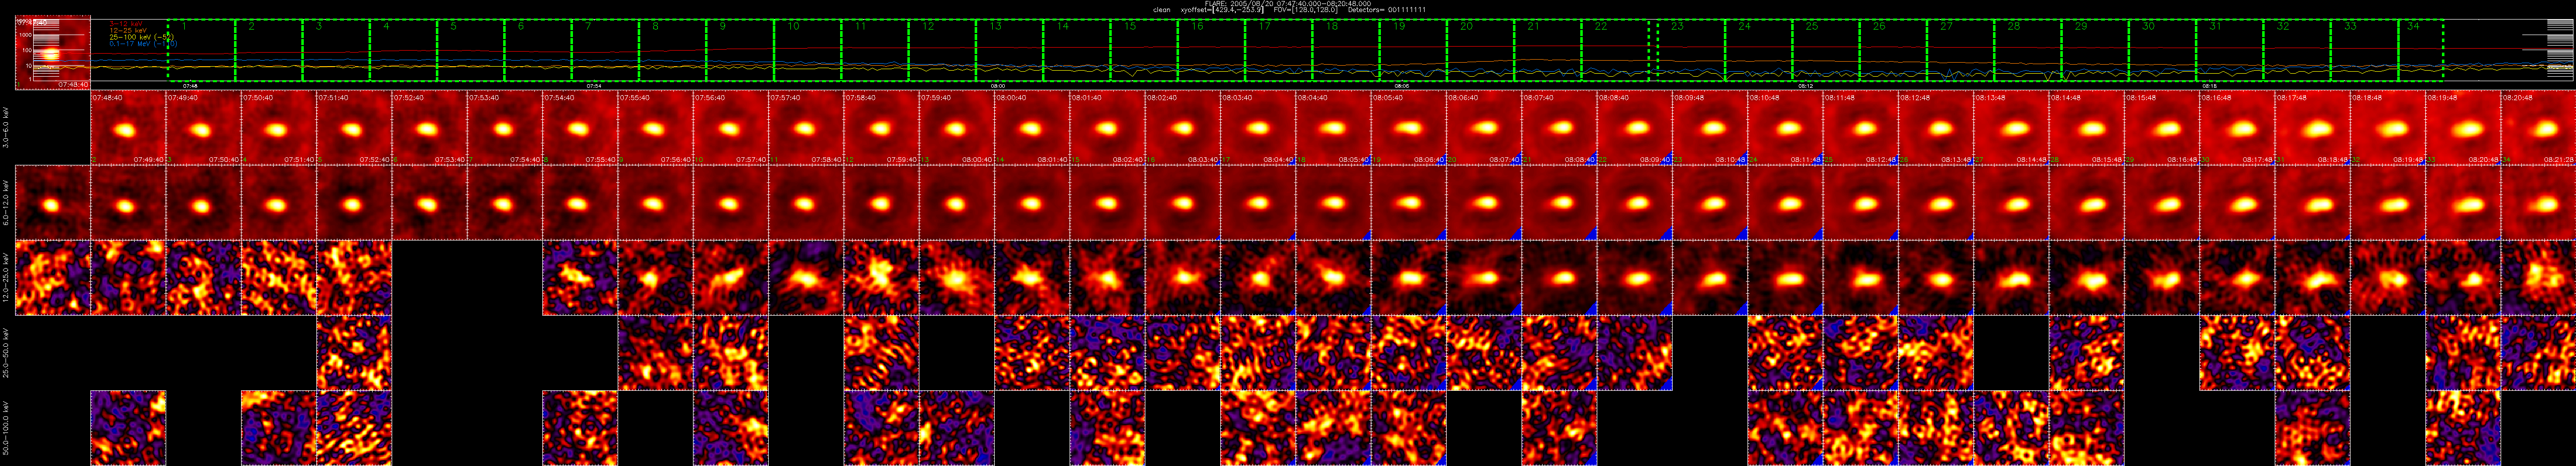Select time interval 16 on the lightcurve
The width and height of the screenshot is (2576, 466).
coord(1212,51)
